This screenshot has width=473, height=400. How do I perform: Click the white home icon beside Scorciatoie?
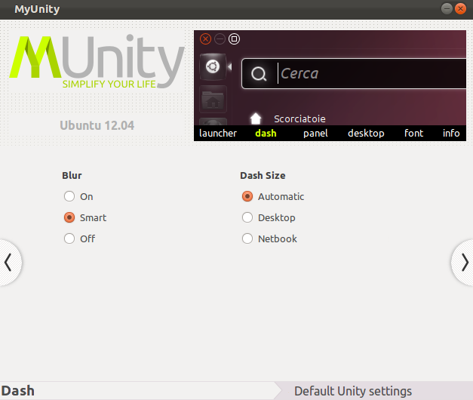pos(256,118)
